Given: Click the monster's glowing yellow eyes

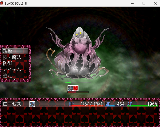Looking at the screenshot, I should [79, 34].
